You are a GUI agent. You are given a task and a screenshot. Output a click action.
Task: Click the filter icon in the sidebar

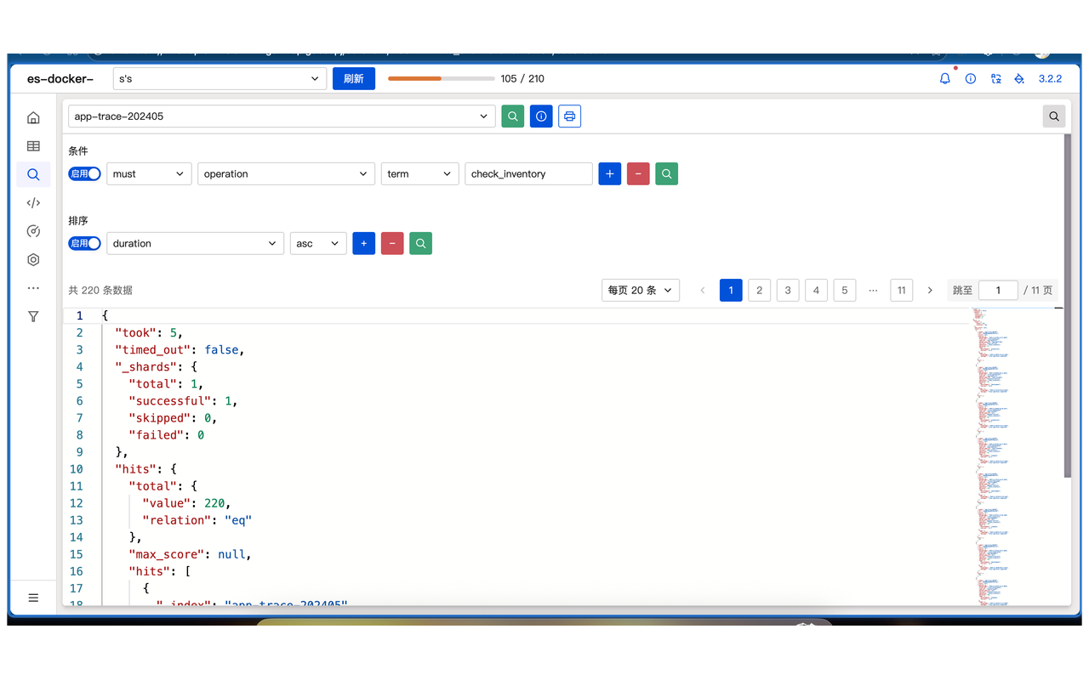(x=33, y=316)
